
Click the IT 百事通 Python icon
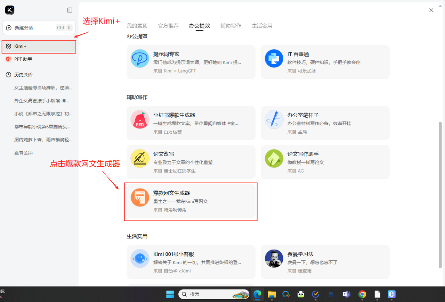274,58
